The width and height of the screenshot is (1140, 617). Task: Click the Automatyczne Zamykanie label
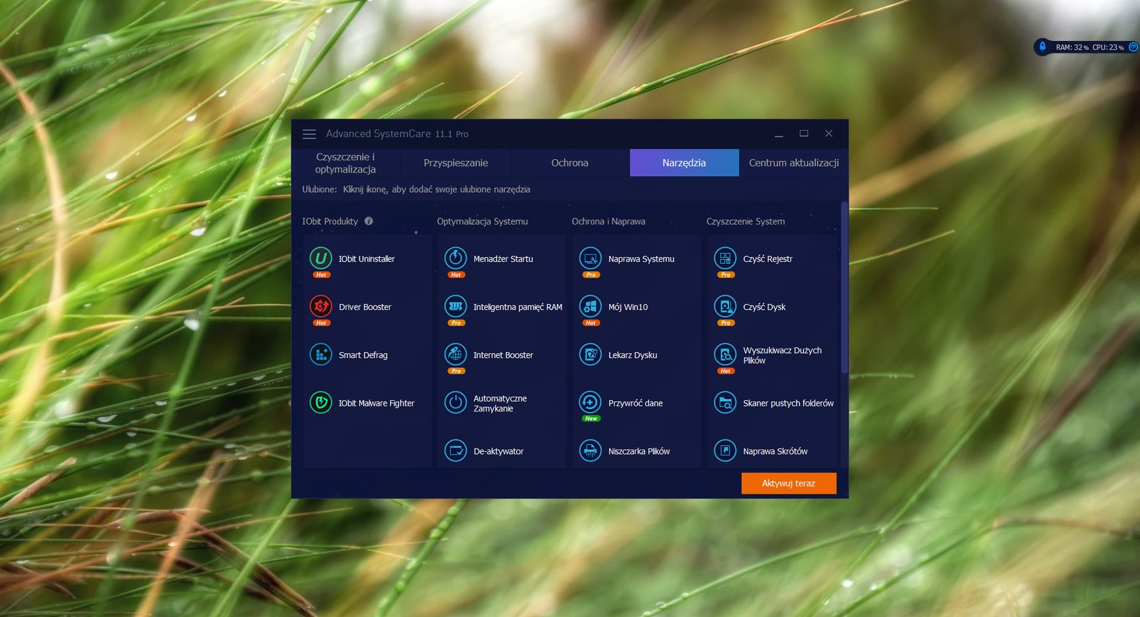tap(500, 403)
